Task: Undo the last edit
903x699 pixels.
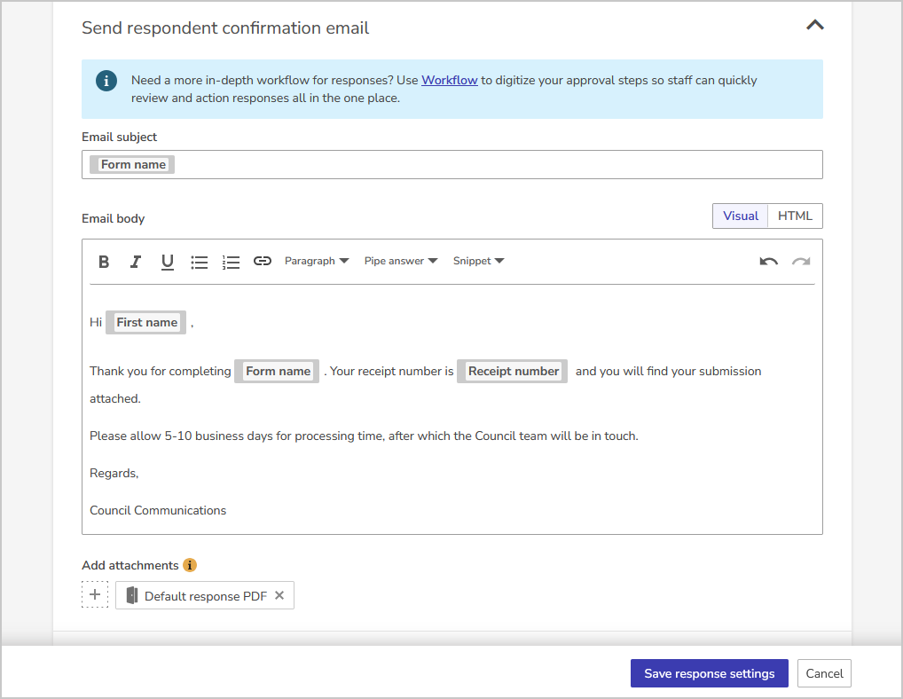Action: tap(768, 262)
